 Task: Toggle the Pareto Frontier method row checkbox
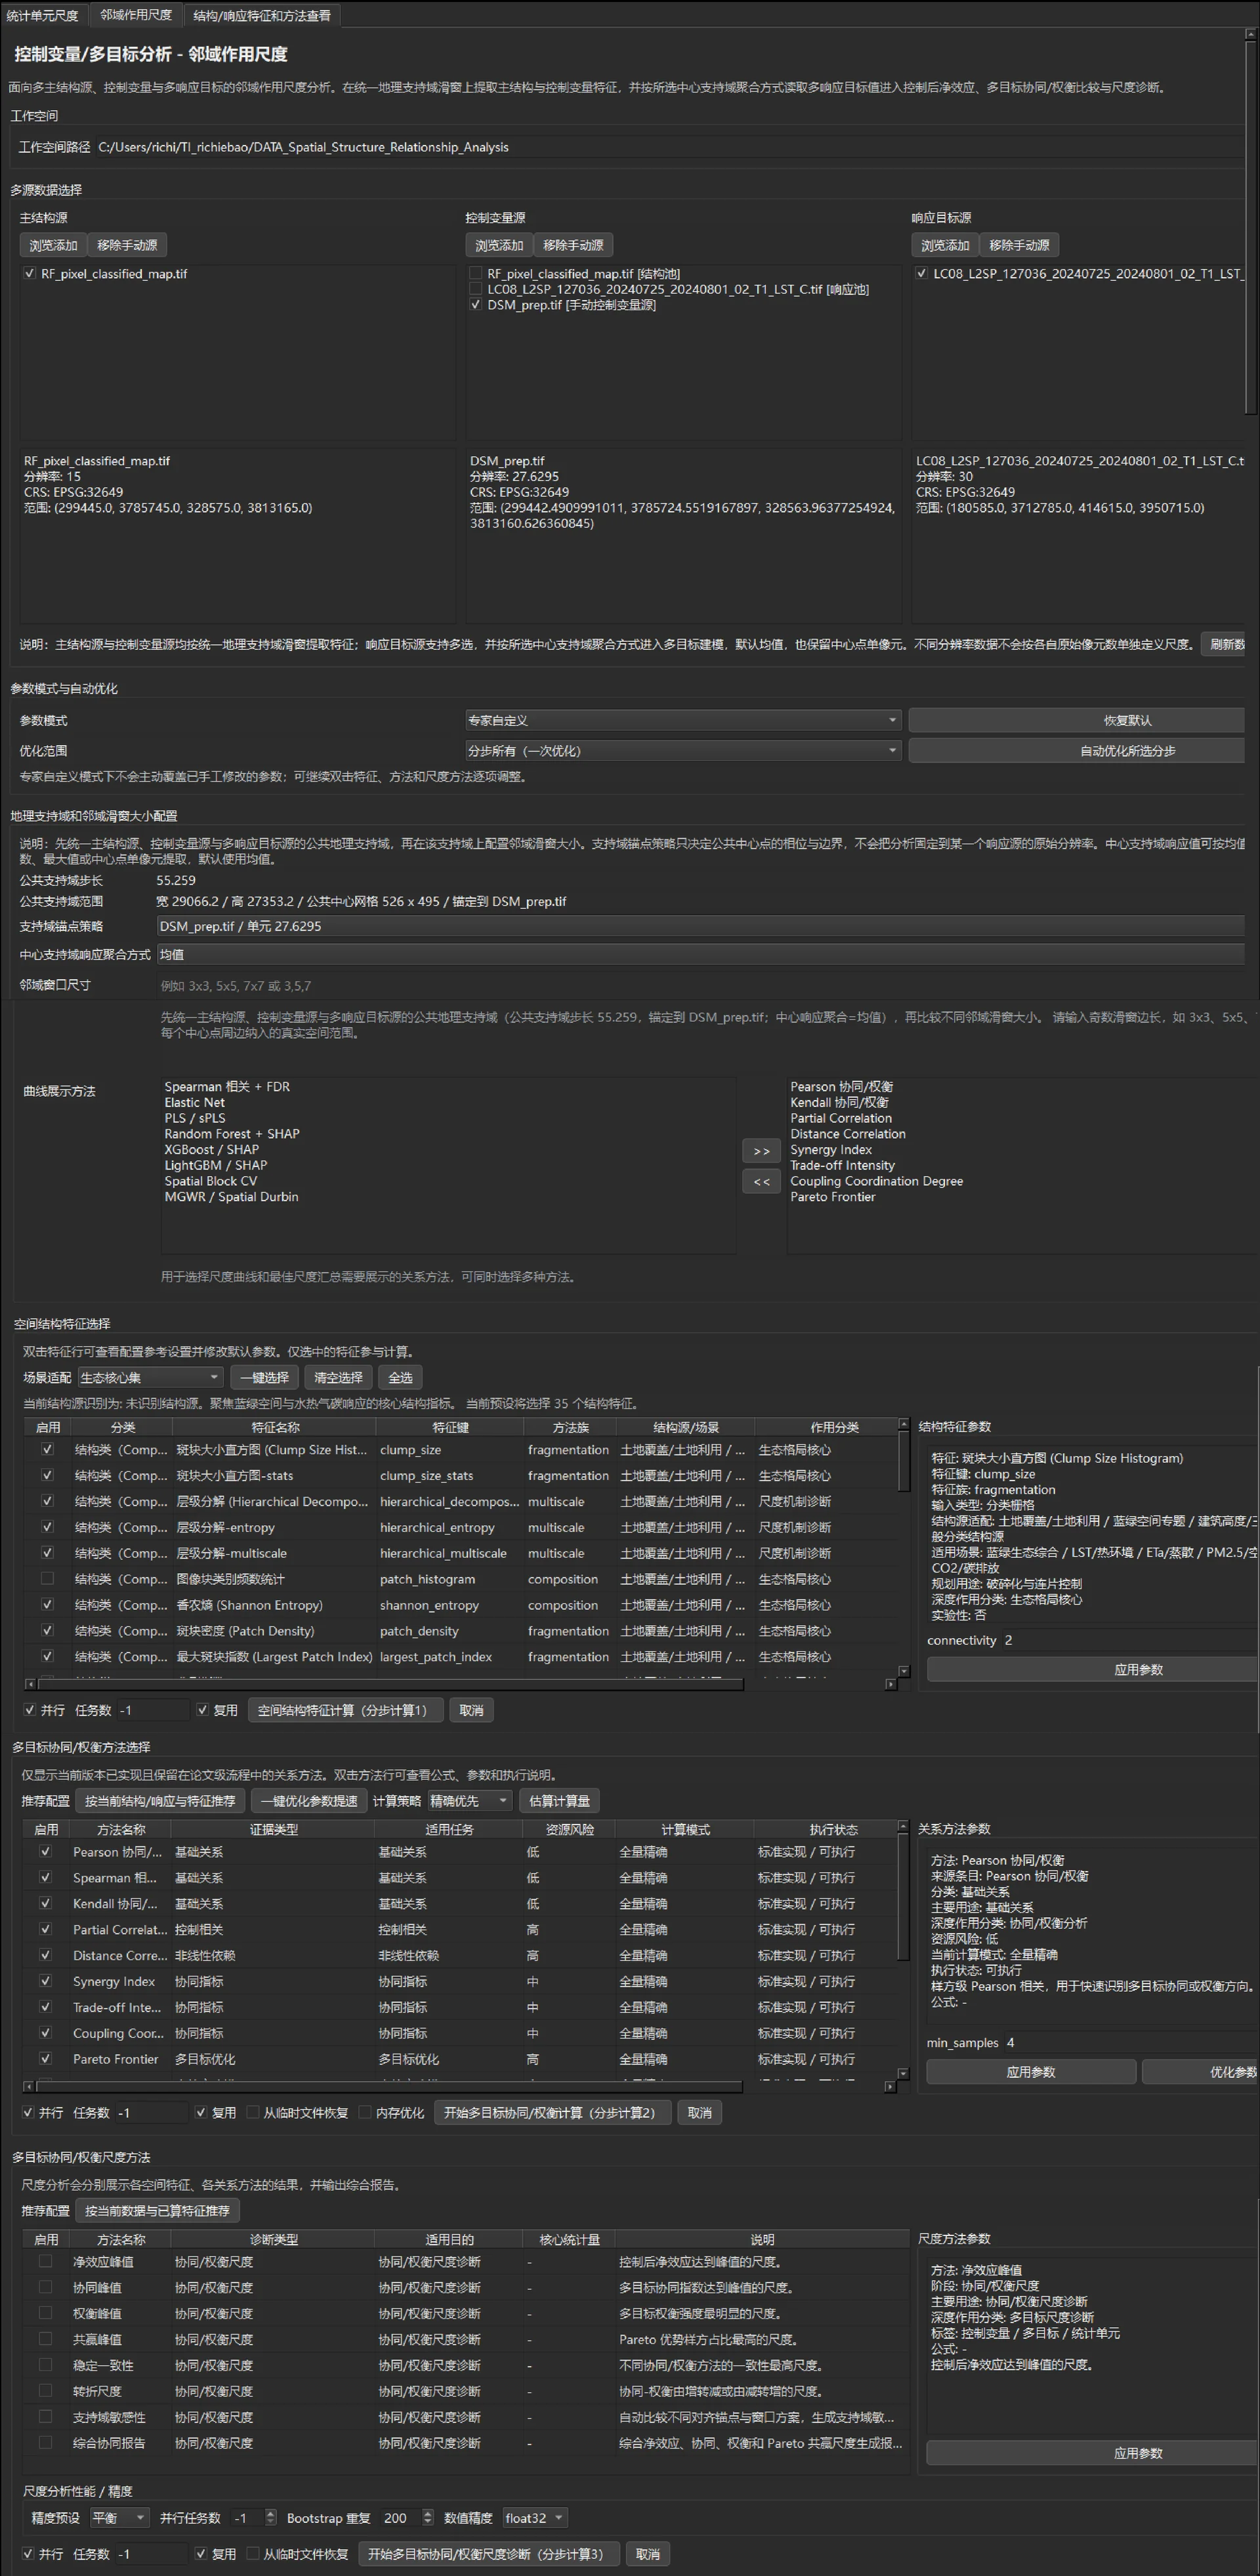pyautogui.click(x=45, y=2059)
